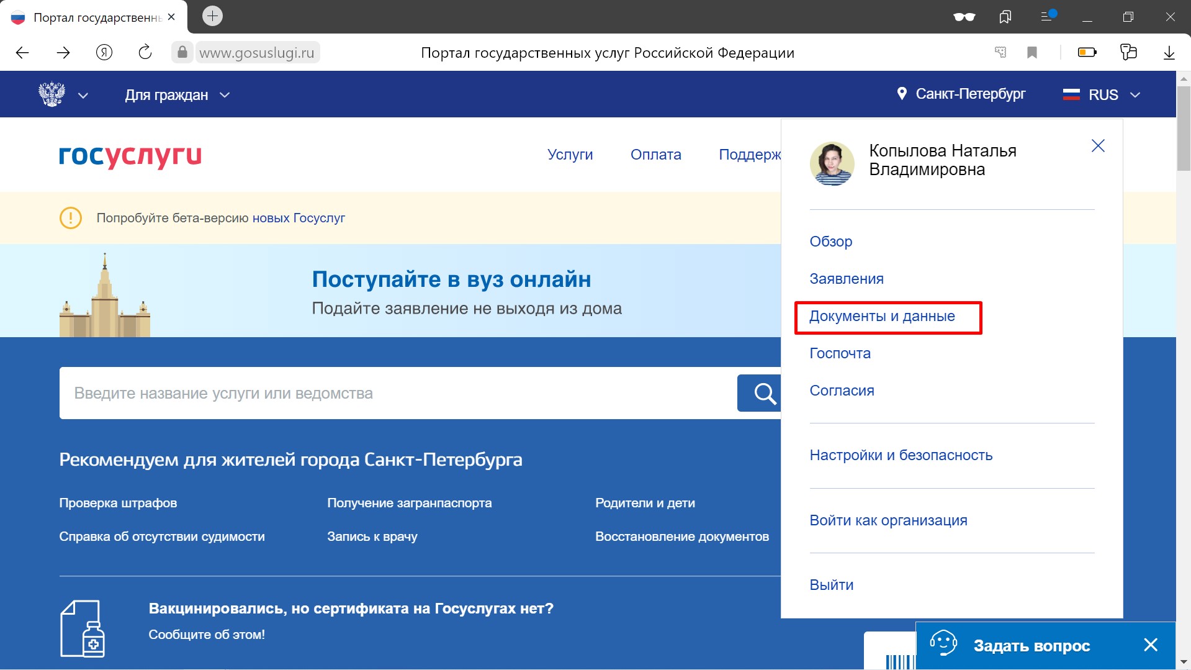Open Настройки и безопасность
The width and height of the screenshot is (1191, 670).
[901, 455]
